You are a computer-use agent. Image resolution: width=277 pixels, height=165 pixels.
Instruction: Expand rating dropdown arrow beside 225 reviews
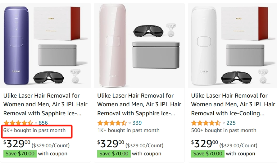pyautogui.click(x=224, y=123)
